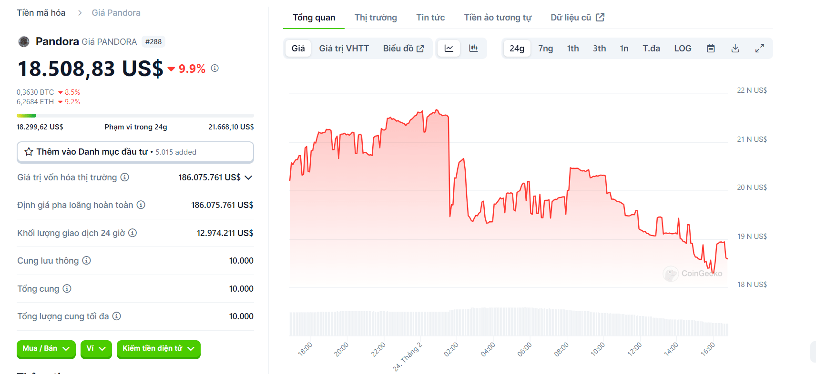Viewport: 816px width, 374px height.
Task: Toggle LOG scale on chart
Action: point(683,49)
